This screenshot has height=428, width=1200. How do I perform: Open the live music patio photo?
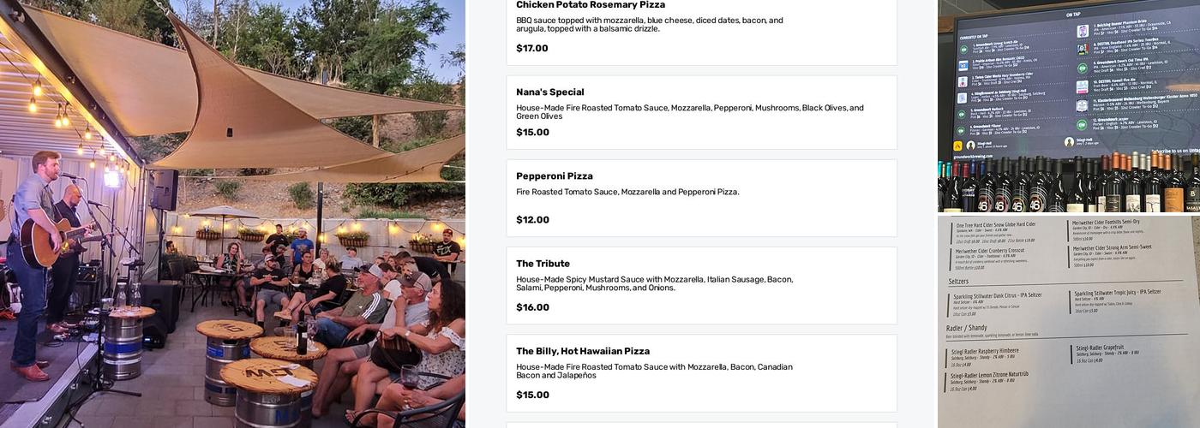click(x=232, y=214)
